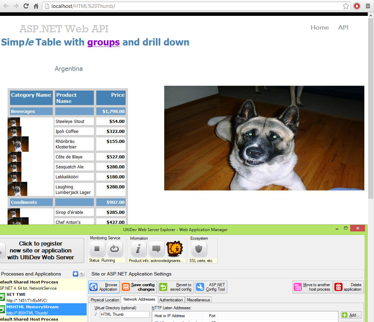The width and height of the screenshot is (374, 322).
Task: Minimize the UltiDev Web Server Explorer window
Action: click(x=337, y=229)
